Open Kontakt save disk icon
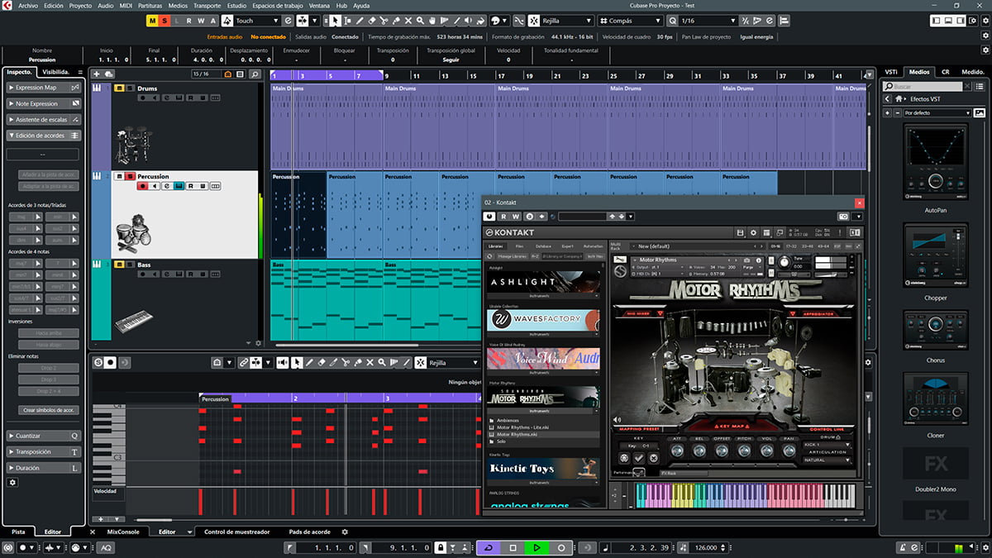The image size is (992, 558). [x=740, y=233]
